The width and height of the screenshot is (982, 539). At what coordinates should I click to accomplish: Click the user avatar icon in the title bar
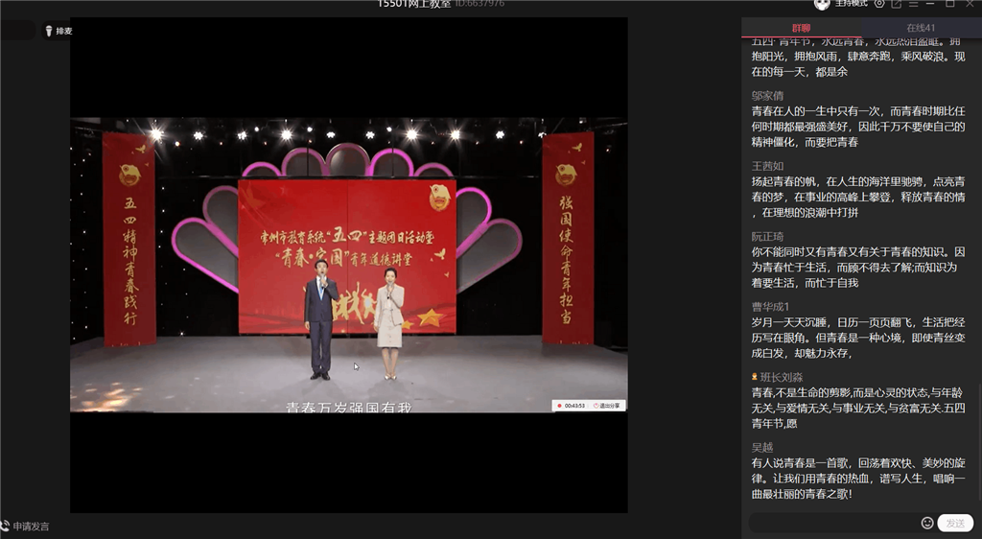tap(822, 4)
